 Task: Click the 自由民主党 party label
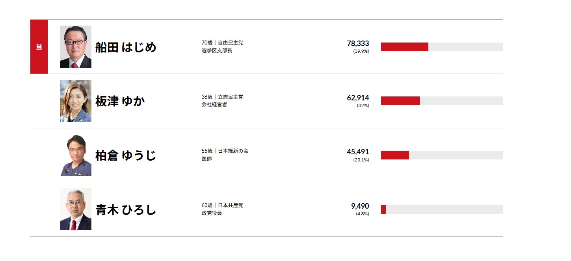tap(231, 43)
